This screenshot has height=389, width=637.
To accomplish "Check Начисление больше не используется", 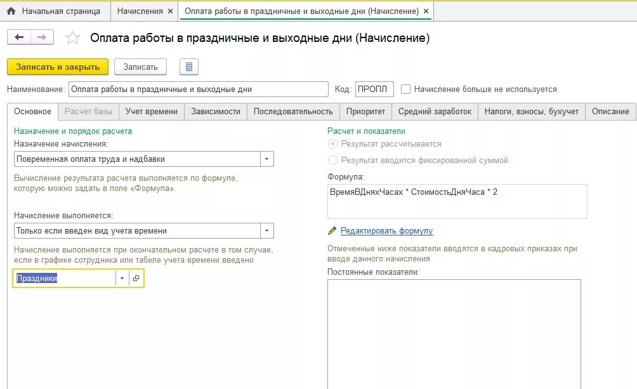I will click(x=405, y=89).
